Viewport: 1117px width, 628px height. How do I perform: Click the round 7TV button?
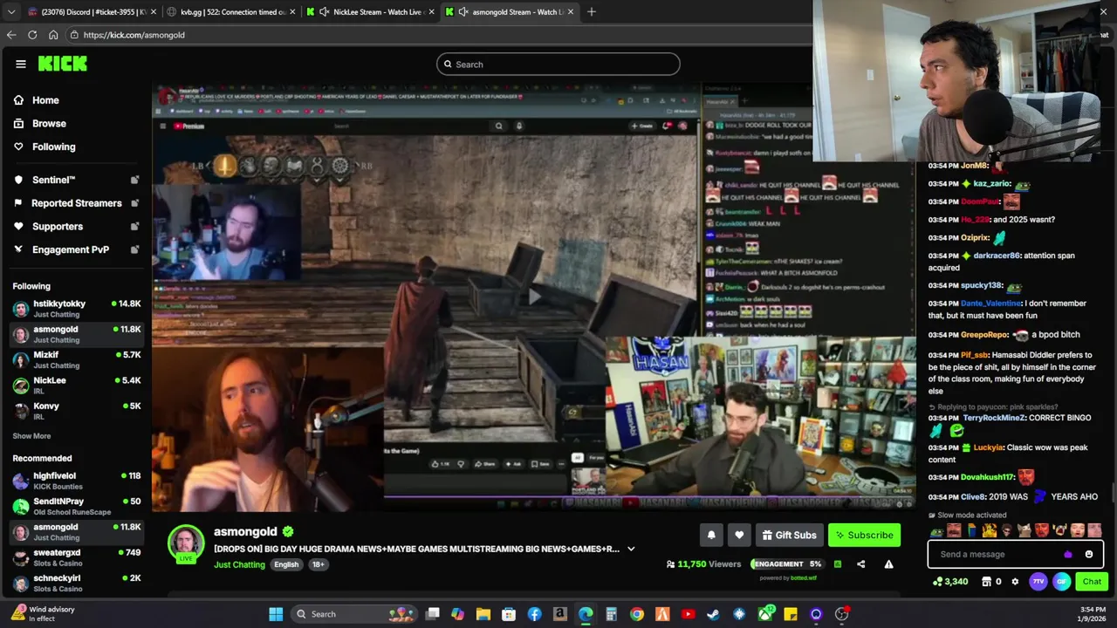[1038, 582]
